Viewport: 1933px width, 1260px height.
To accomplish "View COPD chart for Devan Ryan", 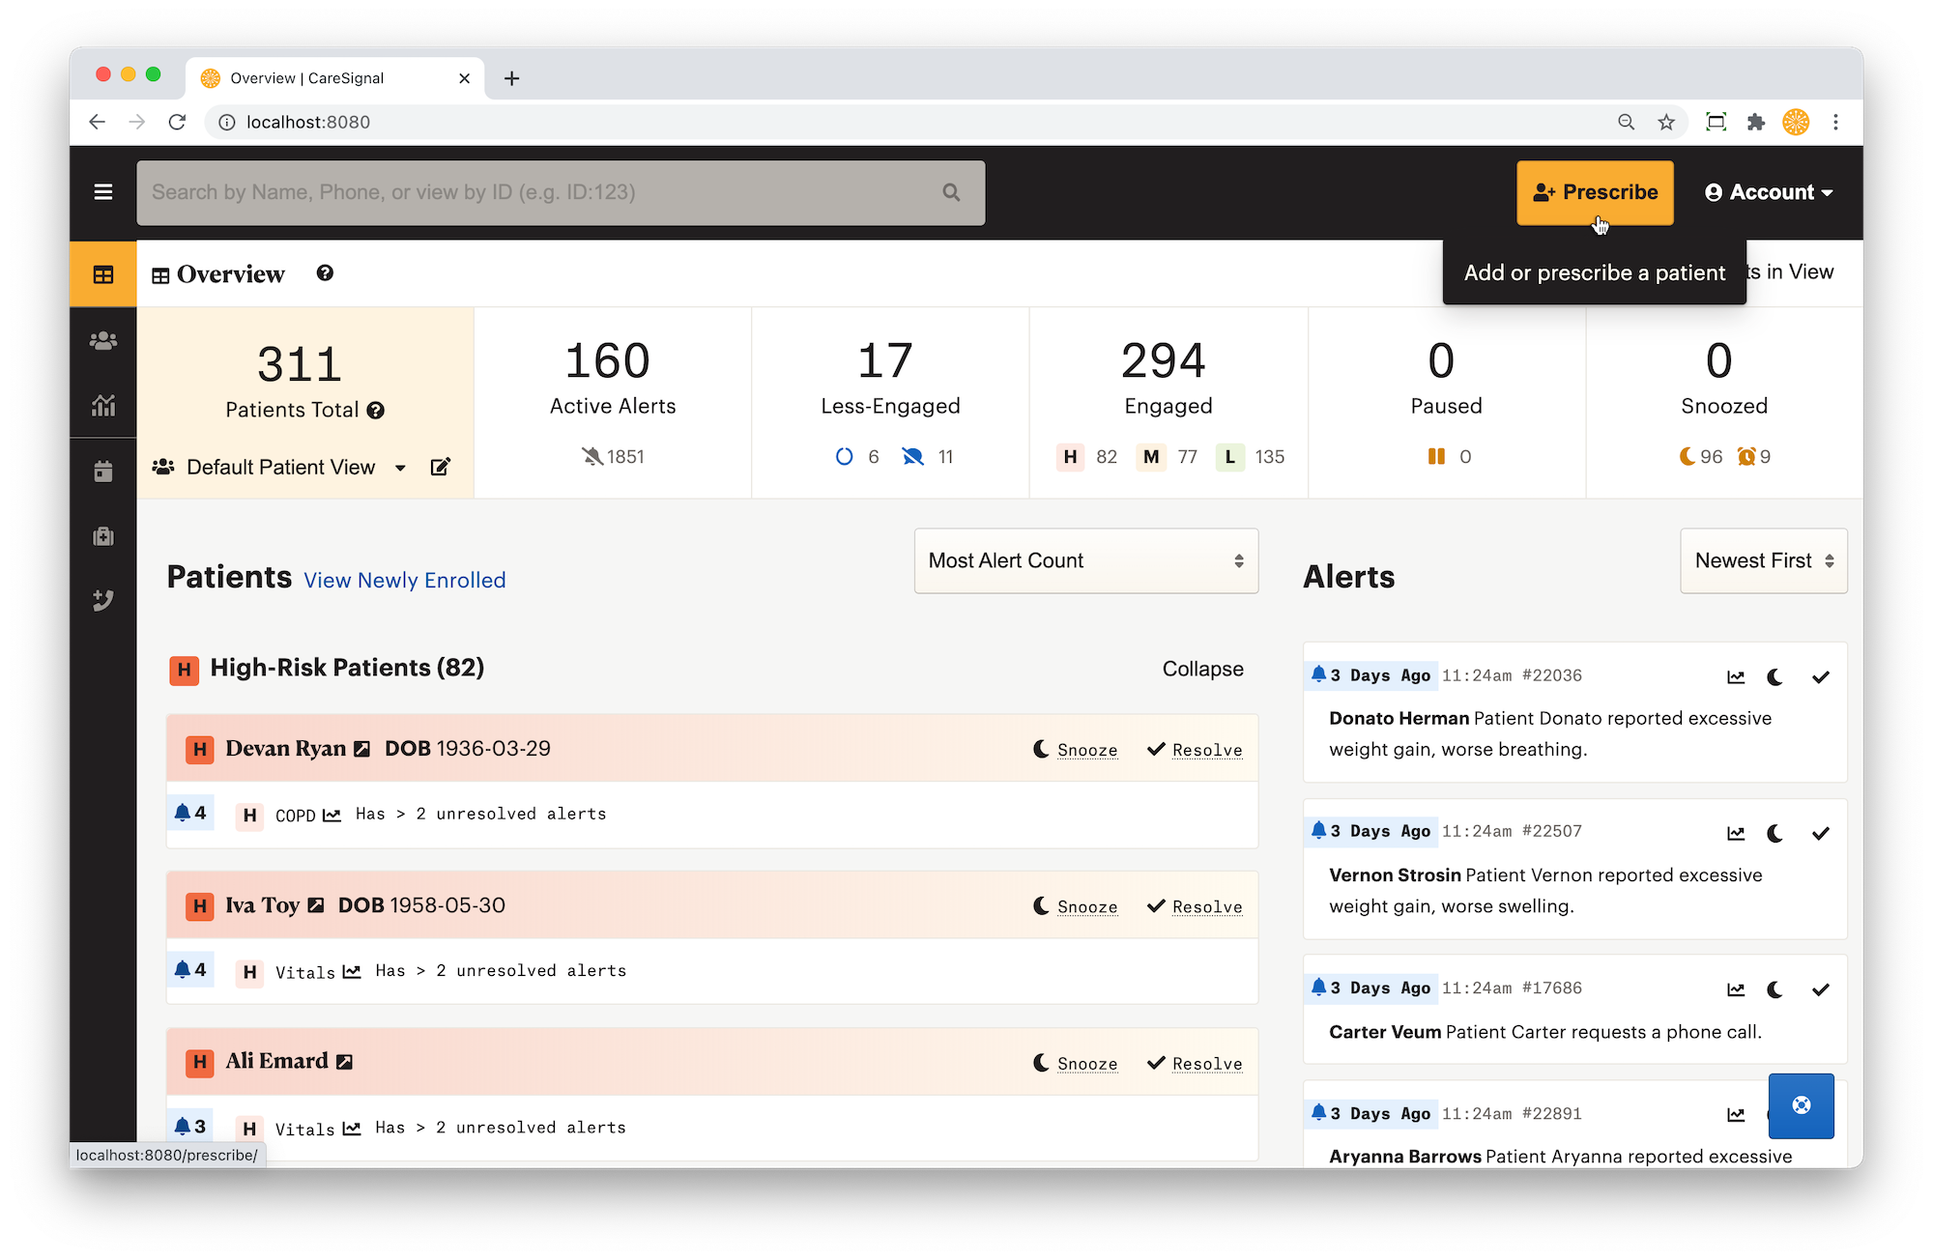I will click(332, 816).
